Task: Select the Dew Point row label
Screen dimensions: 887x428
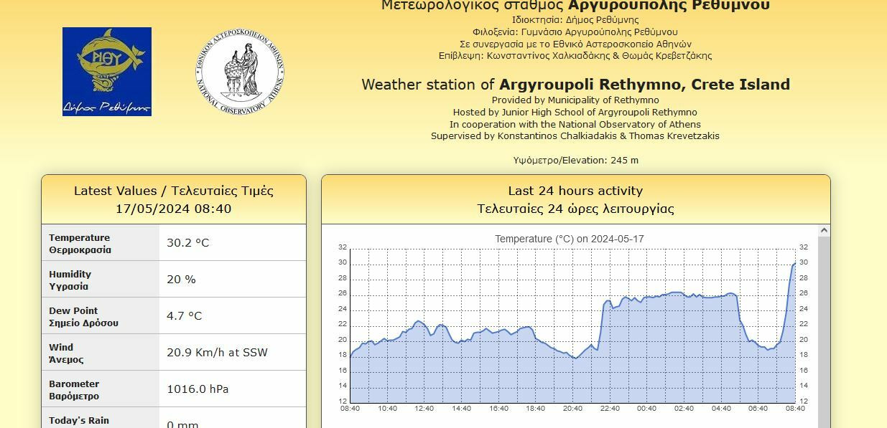Action: (83, 316)
